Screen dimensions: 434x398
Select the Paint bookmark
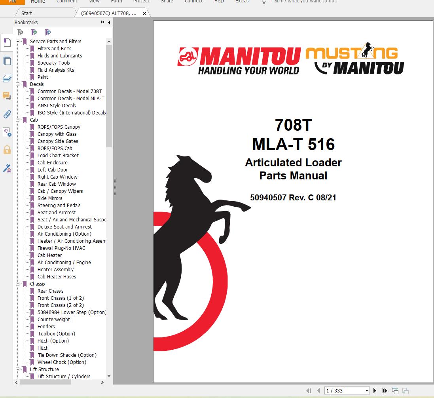[x=43, y=77]
